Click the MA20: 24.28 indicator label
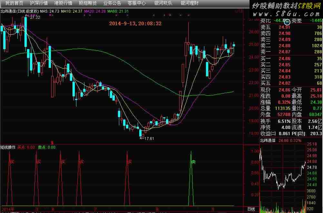Screen dimensions: 323x213 95,11
